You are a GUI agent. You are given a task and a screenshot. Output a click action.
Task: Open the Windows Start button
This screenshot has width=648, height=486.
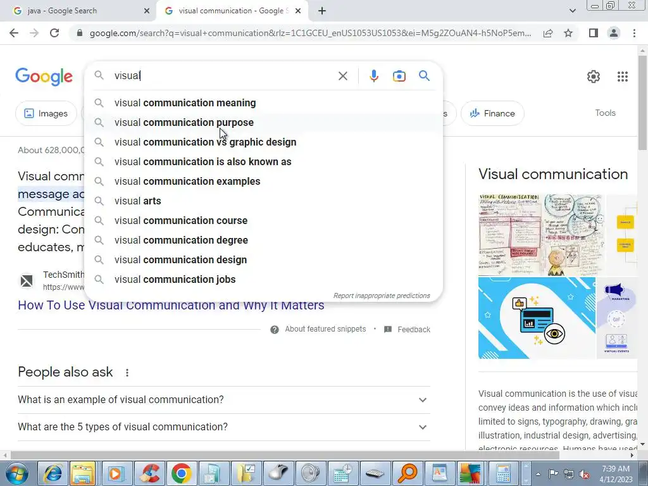coord(17,473)
